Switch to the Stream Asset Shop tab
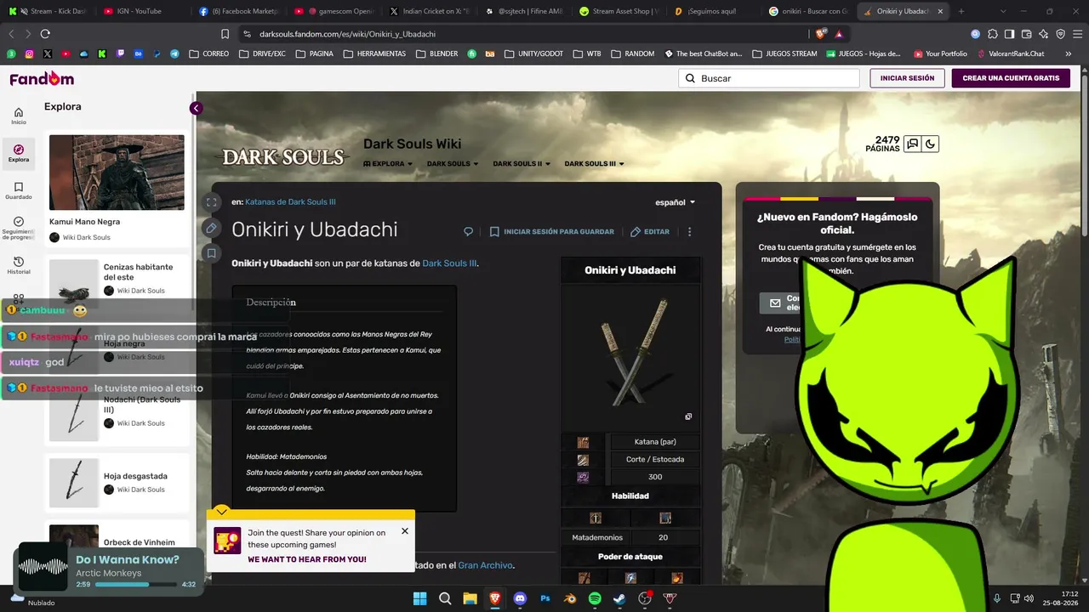 [x=619, y=11]
